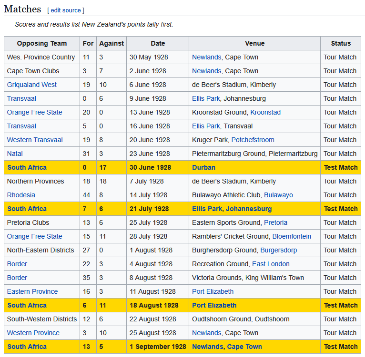The width and height of the screenshot is (365, 357).
Task: Click the Against column header
Action: [112, 43]
